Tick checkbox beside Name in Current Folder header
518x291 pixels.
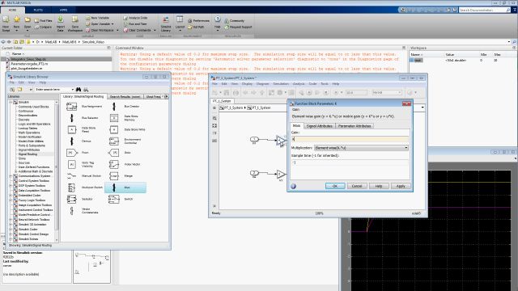(7, 53)
